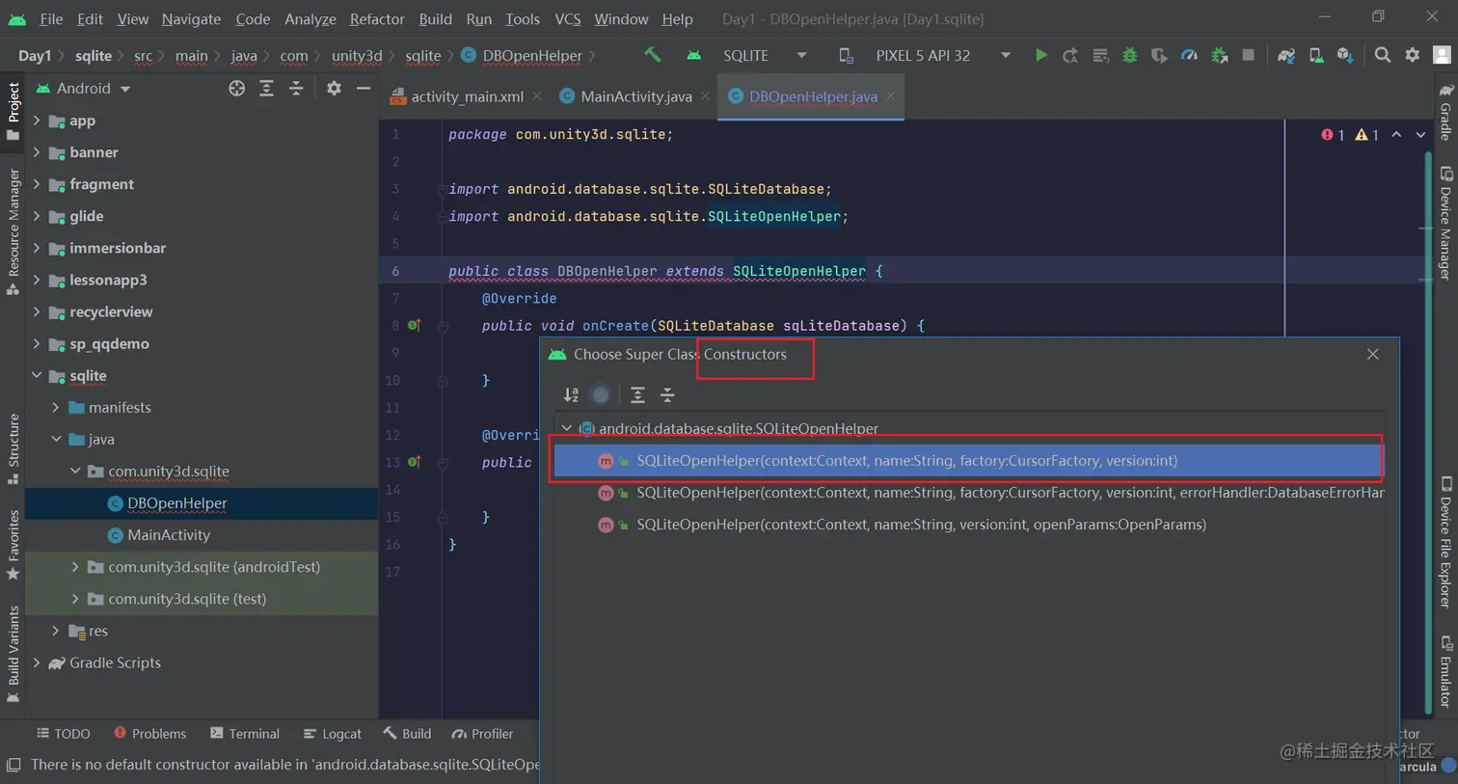Run the app with coverage icon

(x=1159, y=55)
